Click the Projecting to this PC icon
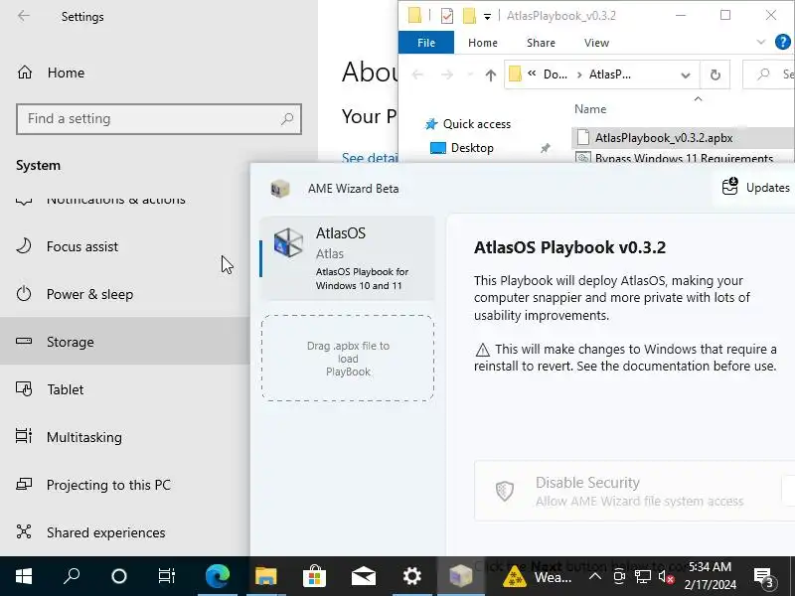Screen dimensions: 795x596 24,485
